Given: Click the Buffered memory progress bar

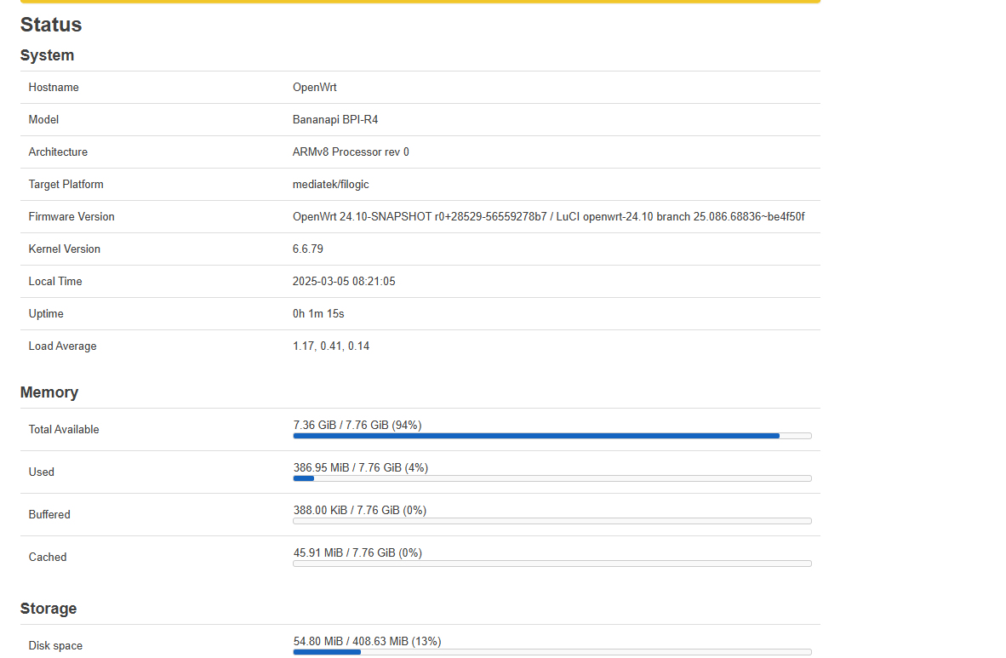Looking at the screenshot, I should tap(552, 521).
